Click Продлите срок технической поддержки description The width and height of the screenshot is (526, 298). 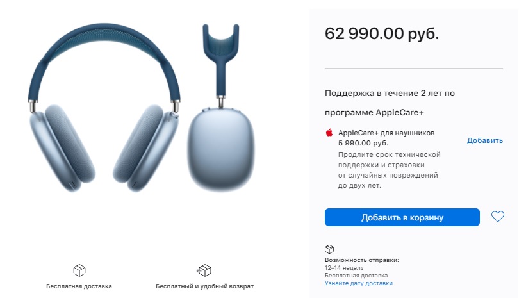[x=389, y=170]
